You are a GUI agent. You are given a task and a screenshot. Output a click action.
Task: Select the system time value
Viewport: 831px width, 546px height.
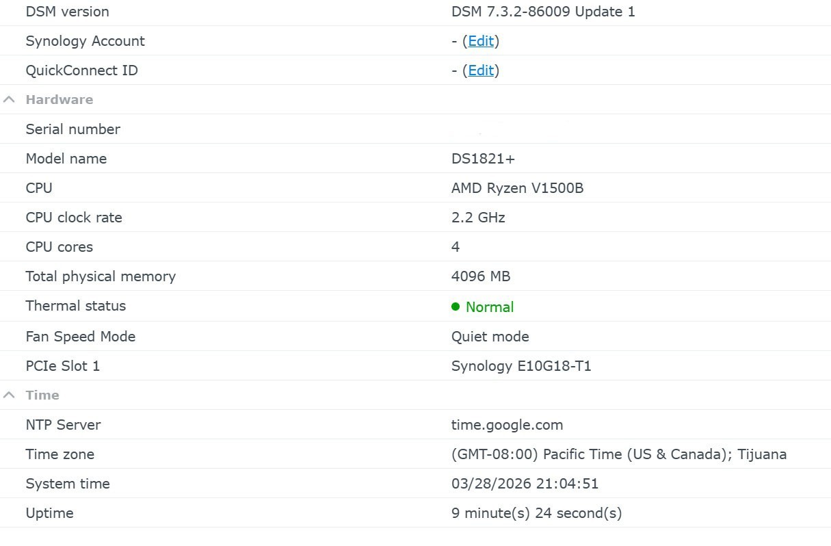click(525, 484)
